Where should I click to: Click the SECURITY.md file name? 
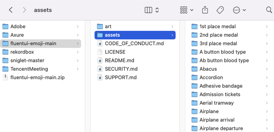(121, 69)
